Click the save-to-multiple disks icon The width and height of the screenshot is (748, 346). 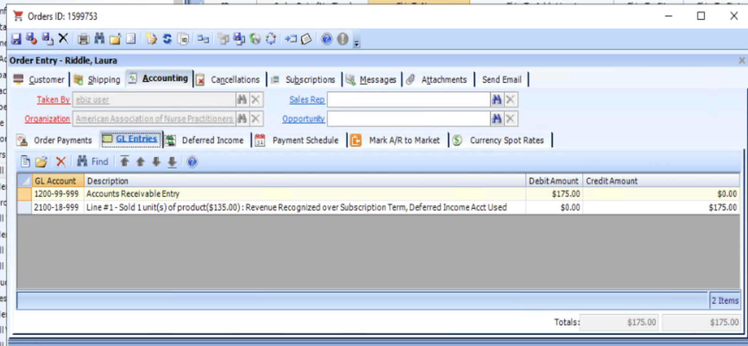point(239,39)
